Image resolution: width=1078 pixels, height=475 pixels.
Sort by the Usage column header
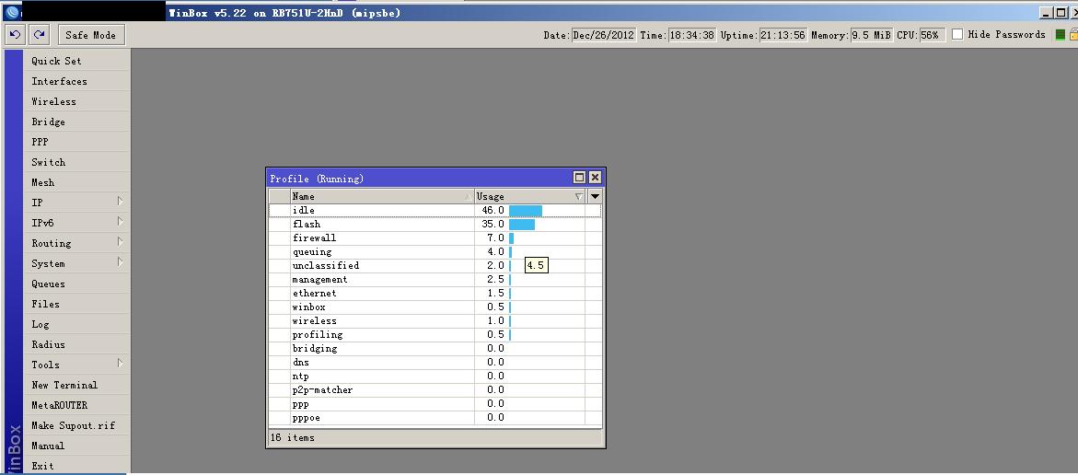point(530,196)
